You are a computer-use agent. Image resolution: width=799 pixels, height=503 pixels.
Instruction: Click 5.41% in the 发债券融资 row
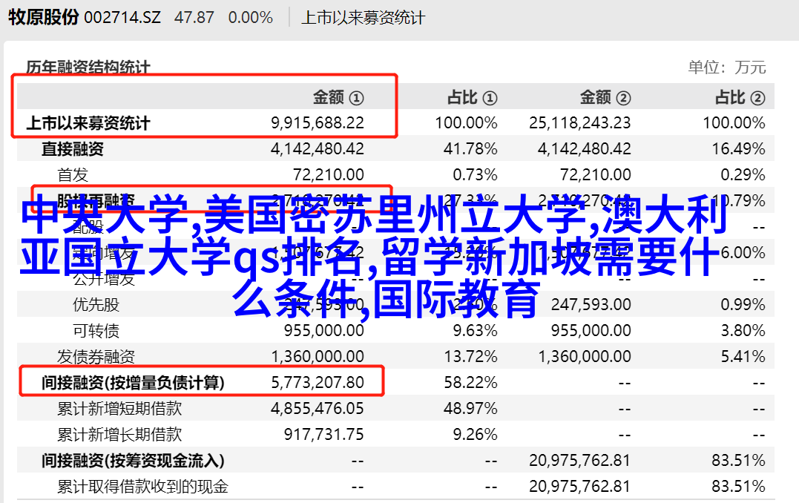(x=743, y=357)
